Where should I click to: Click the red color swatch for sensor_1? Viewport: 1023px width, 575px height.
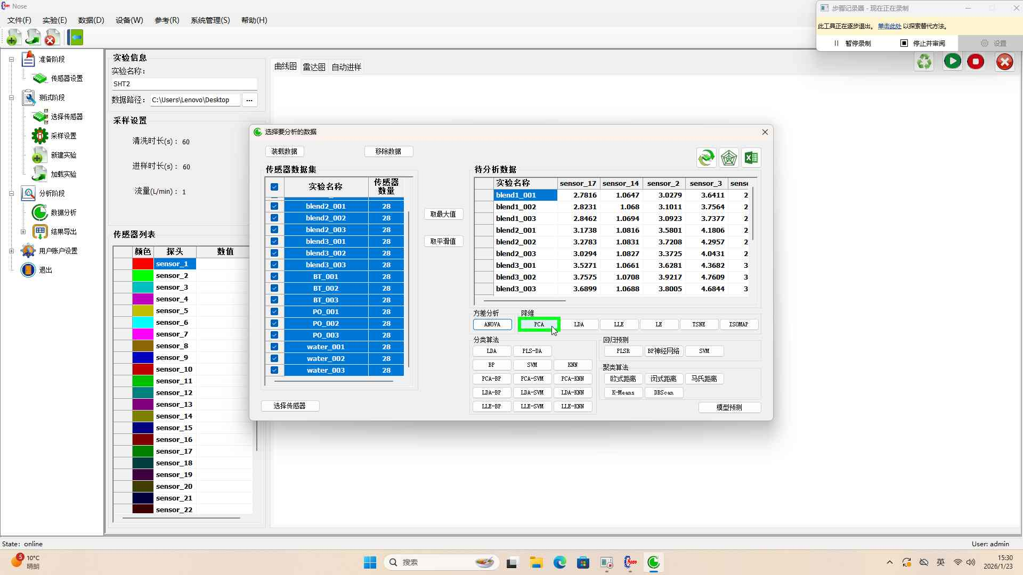(x=143, y=264)
